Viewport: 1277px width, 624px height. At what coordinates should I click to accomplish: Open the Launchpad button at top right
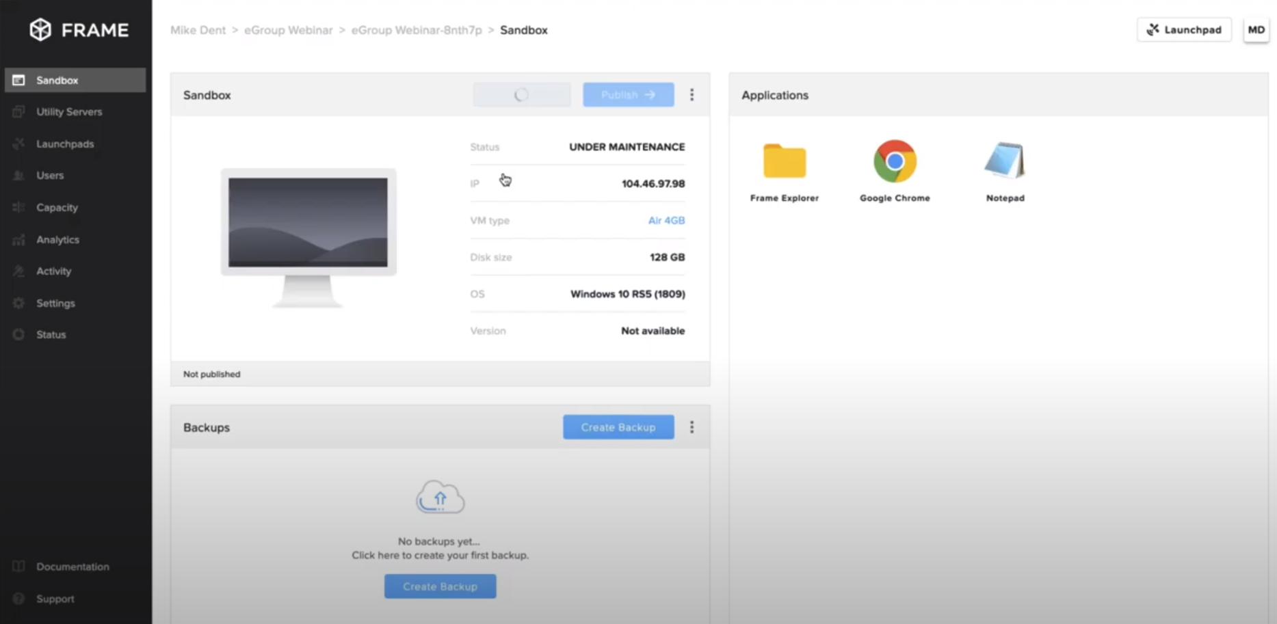pyautogui.click(x=1184, y=29)
